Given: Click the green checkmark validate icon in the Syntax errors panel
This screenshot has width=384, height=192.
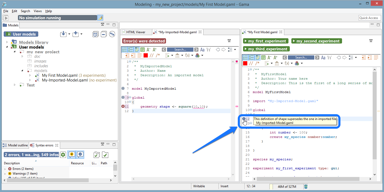Looking at the screenshot, I should [105, 155].
